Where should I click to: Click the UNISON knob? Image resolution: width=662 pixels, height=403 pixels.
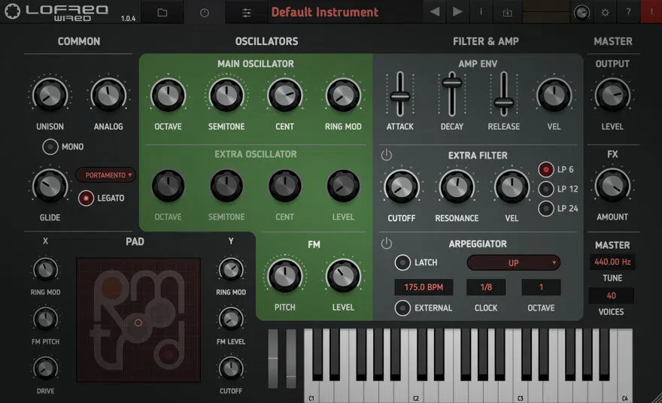(50, 95)
